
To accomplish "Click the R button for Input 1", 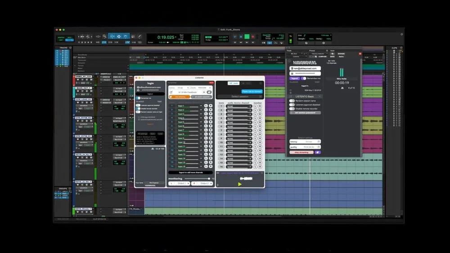I will click(210, 106).
